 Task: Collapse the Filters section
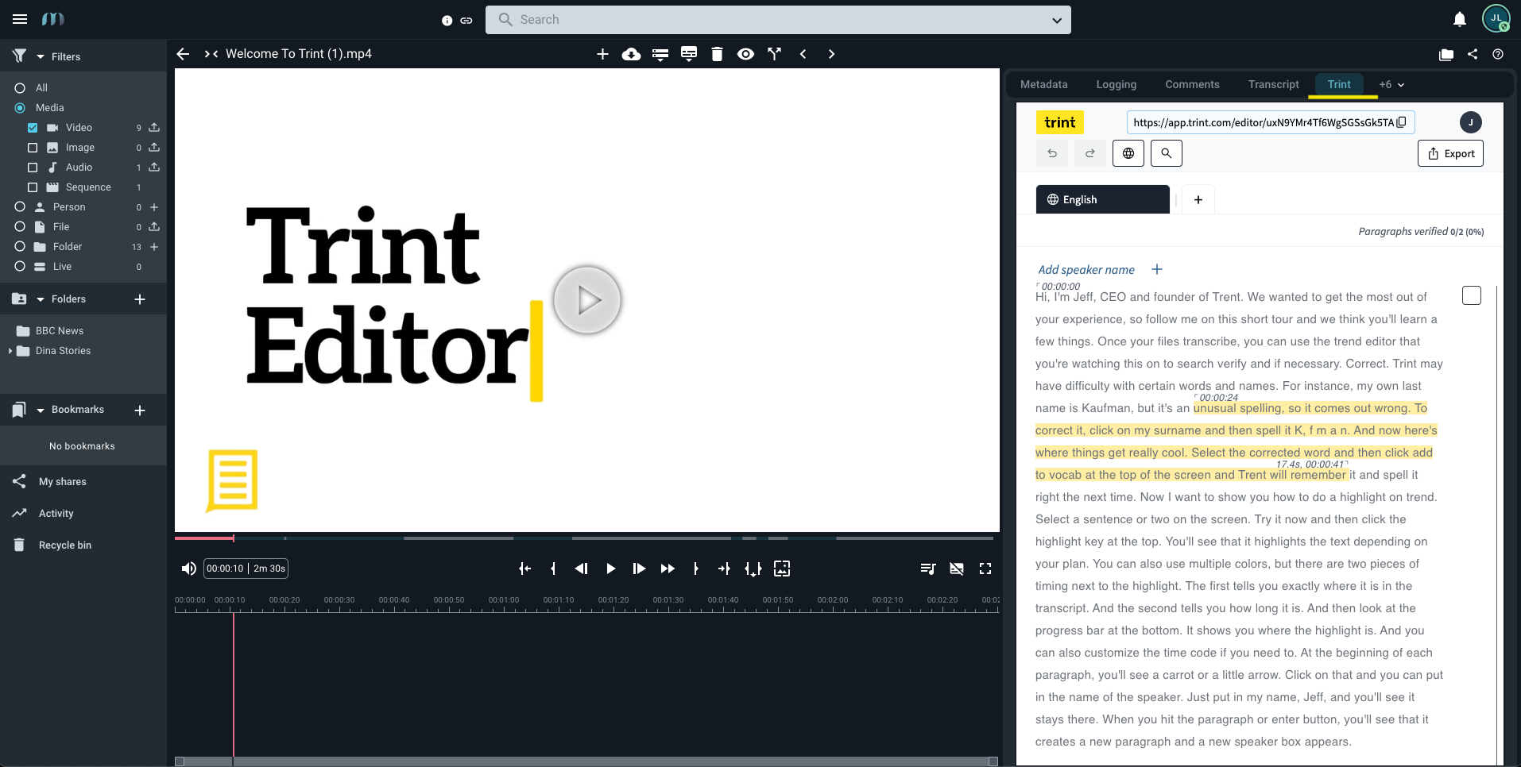(41, 57)
